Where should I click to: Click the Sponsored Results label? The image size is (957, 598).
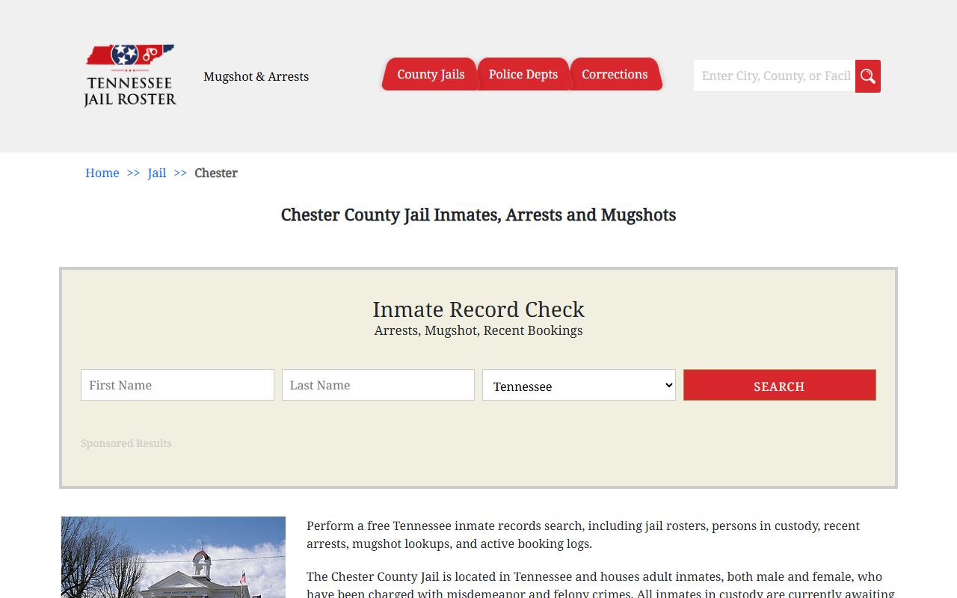click(126, 443)
